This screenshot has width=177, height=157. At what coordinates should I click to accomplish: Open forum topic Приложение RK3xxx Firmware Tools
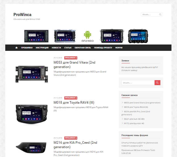(138, 152)
